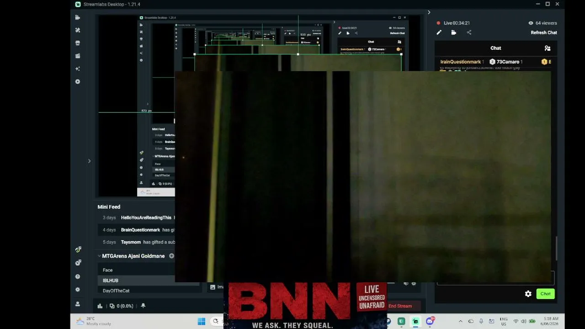Open Discord from the taskbar

[430, 321]
